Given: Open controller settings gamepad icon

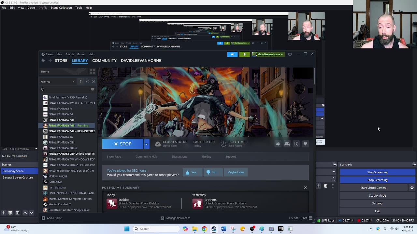Looking at the screenshot, I should click(287, 144).
